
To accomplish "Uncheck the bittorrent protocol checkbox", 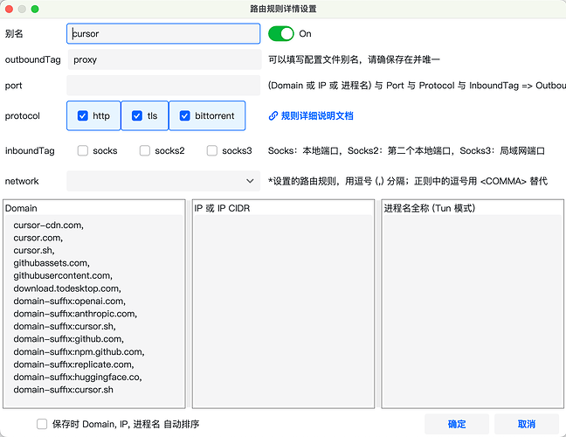I will 185,116.
